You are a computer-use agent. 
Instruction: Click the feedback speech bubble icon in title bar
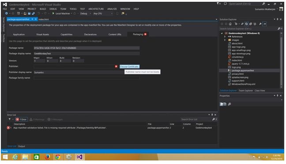click(225, 4)
